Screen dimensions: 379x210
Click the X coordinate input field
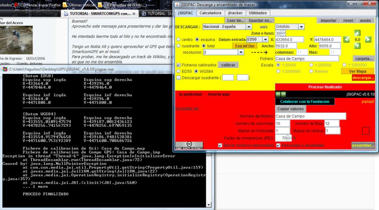pyautogui.click(x=289, y=39)
